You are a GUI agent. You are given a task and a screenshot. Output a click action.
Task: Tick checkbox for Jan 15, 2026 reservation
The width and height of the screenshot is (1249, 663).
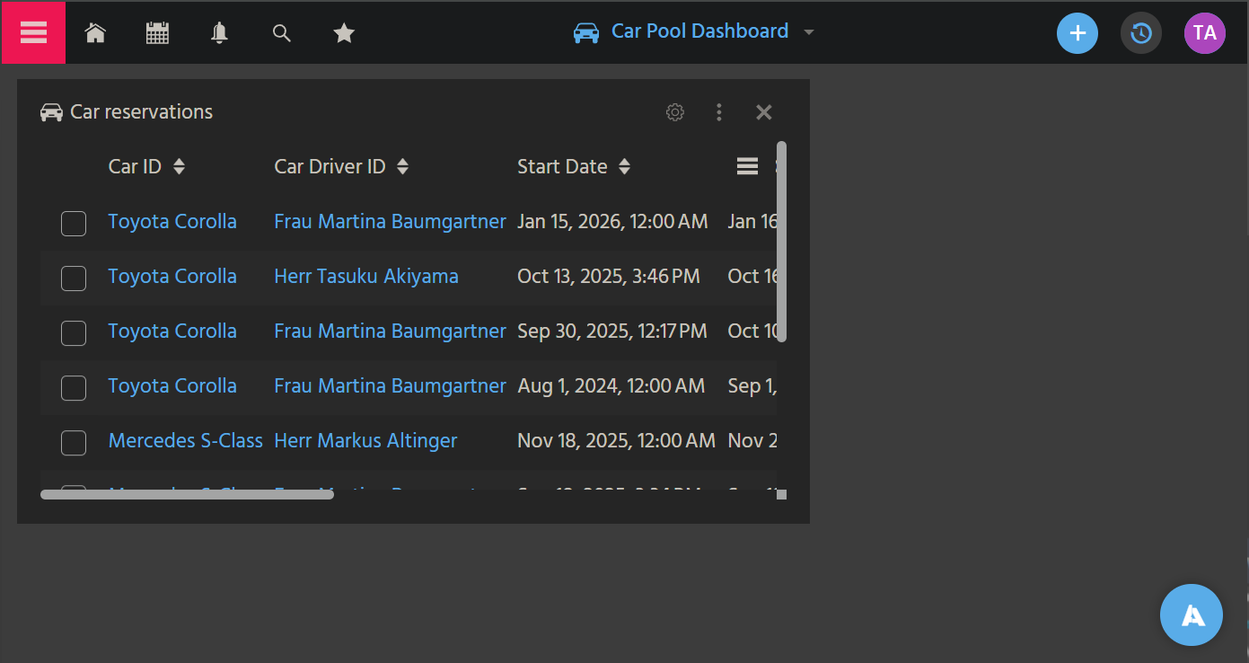(74, 224)
